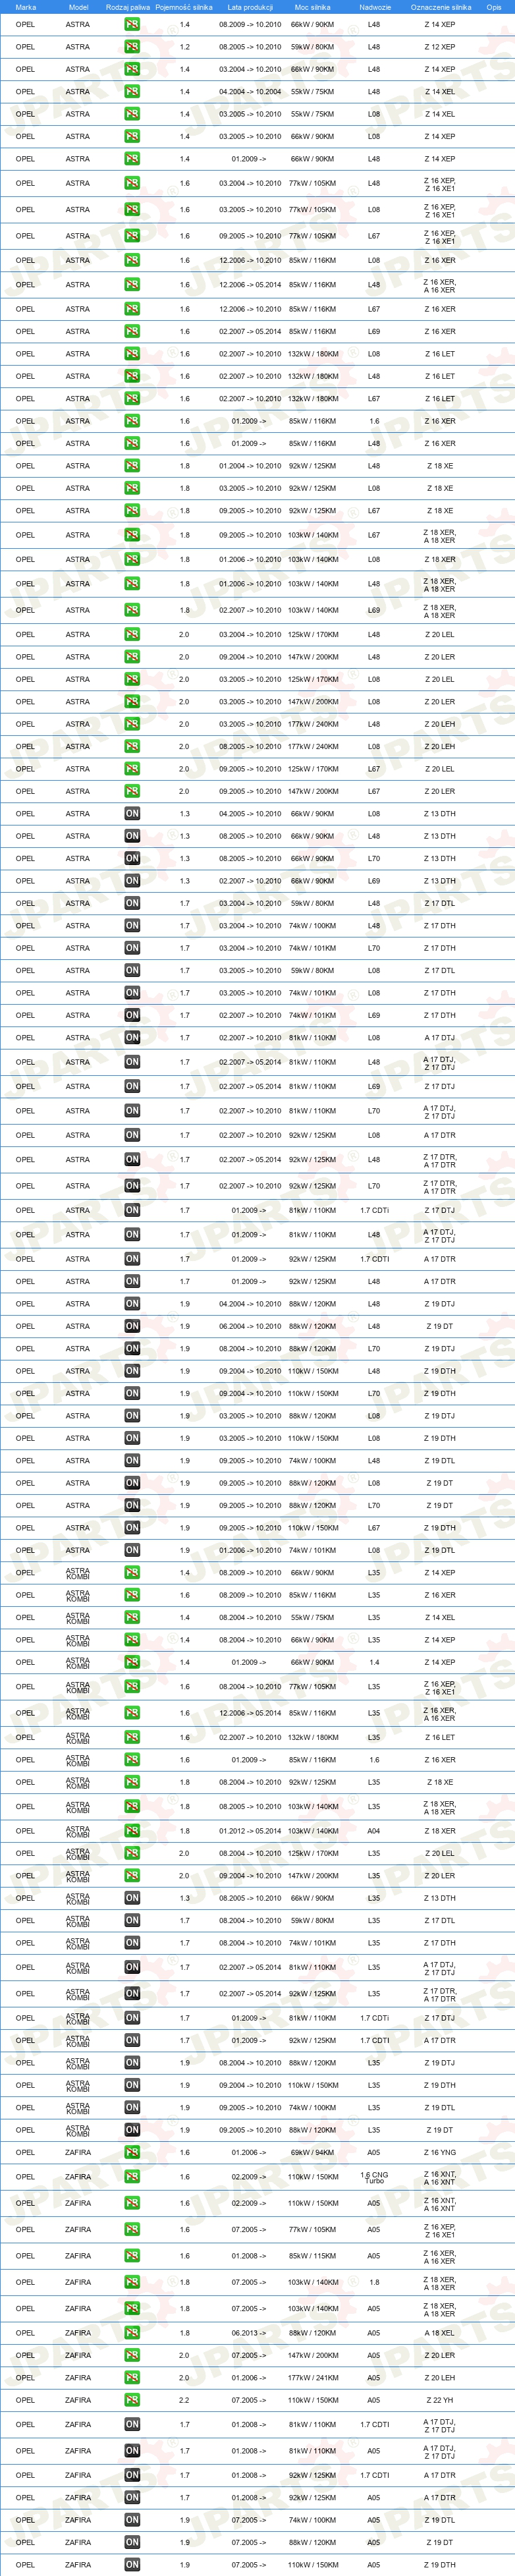The image size is (515, 2576).
Task: Click petrol icon in ASTRA 2.0 147kW L67 Z 20 LER row
Action: tap(132, 791)
